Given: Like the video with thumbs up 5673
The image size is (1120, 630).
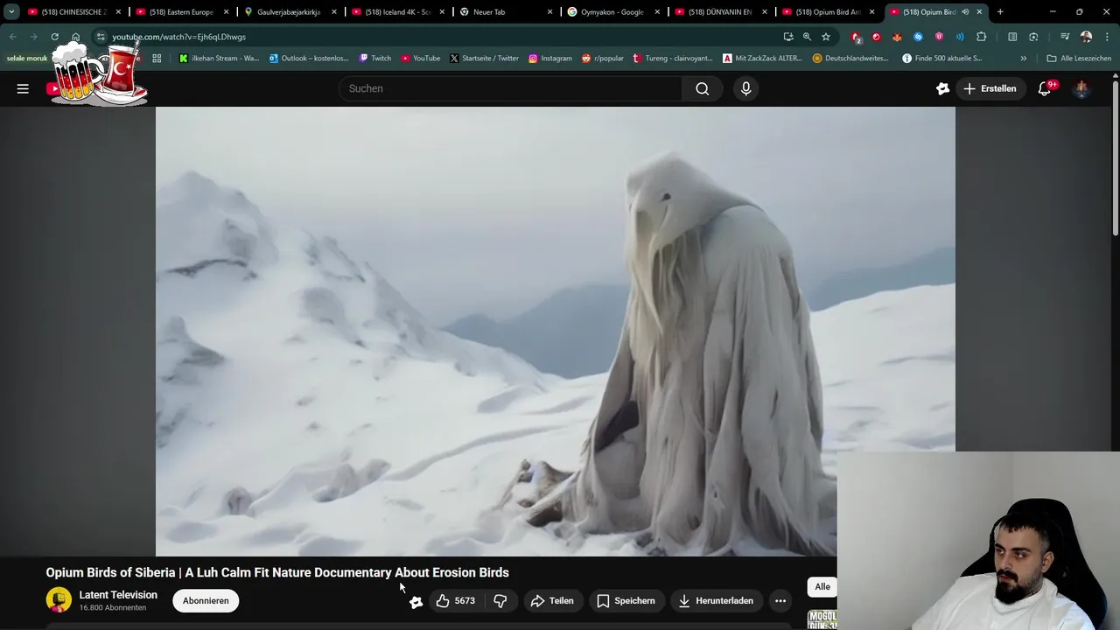Looking at the screenshot, I should [x=455, y=601].
